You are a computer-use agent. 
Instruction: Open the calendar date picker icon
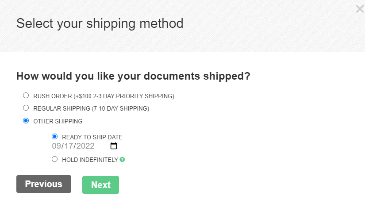(x=114, y=146)
